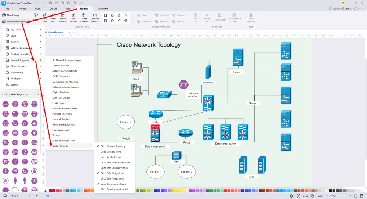This screenshot has width=367, height=199.
Task: Collapse Cisco Safe Design Icons panel
Action: point(3,95)
